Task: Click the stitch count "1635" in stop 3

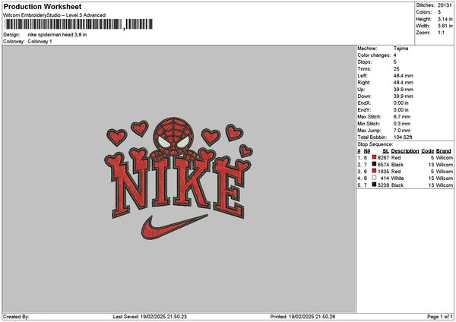Action: [383, 172]
